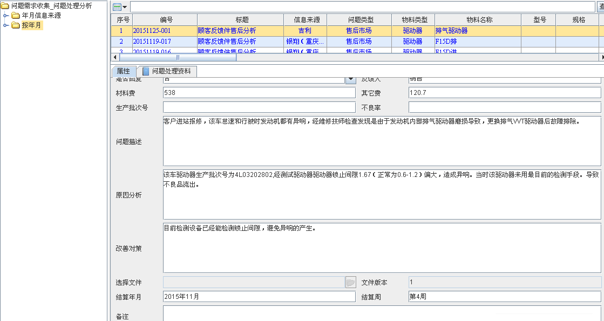Image resolution: width=604 pixels, height=321 pixels.
Task: Click the table's horizontal scrollbar left arrow
Action: coord(114,57)
